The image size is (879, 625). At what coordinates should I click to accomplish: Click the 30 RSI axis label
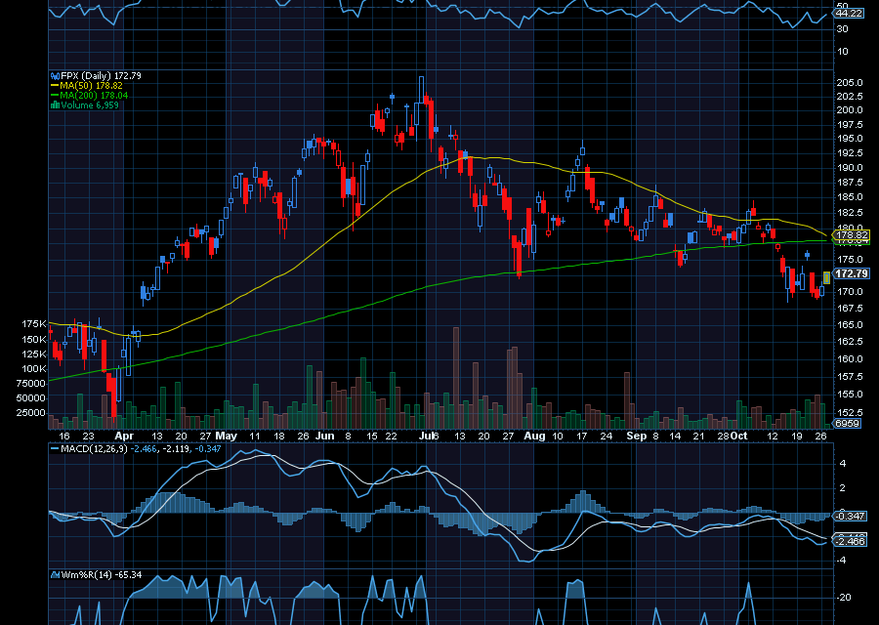tap(843, 28)
